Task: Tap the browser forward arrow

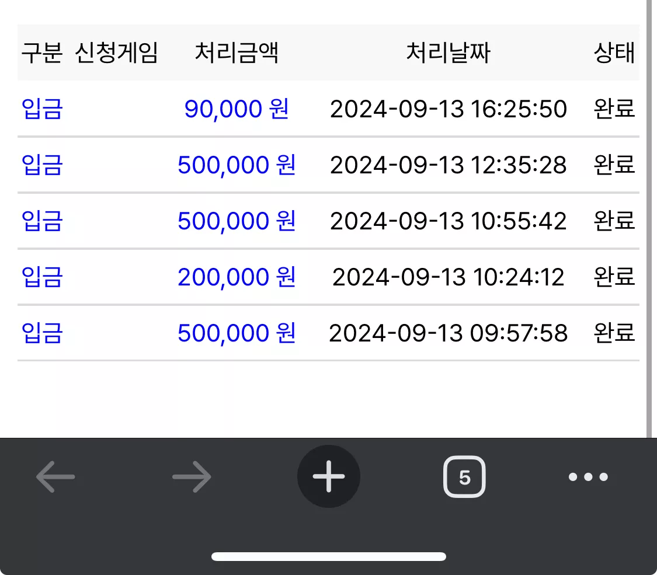Action: click(x=192, y=476)
